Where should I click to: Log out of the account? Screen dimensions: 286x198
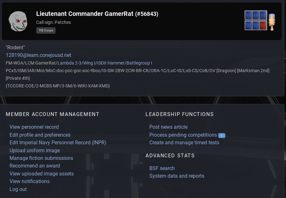[x=18, y=189]
